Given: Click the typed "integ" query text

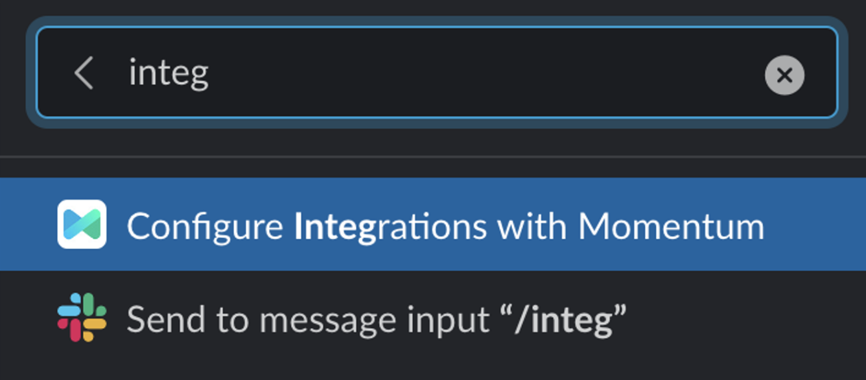Looking at the screenshot, I should pos(169,73).
